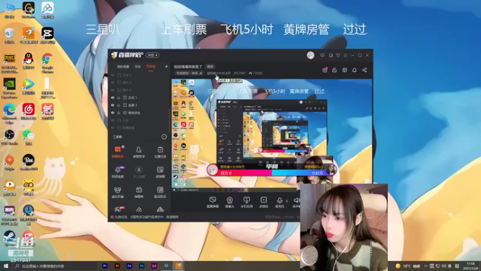Toggle lock on the camera source layer

click(118, 113)
